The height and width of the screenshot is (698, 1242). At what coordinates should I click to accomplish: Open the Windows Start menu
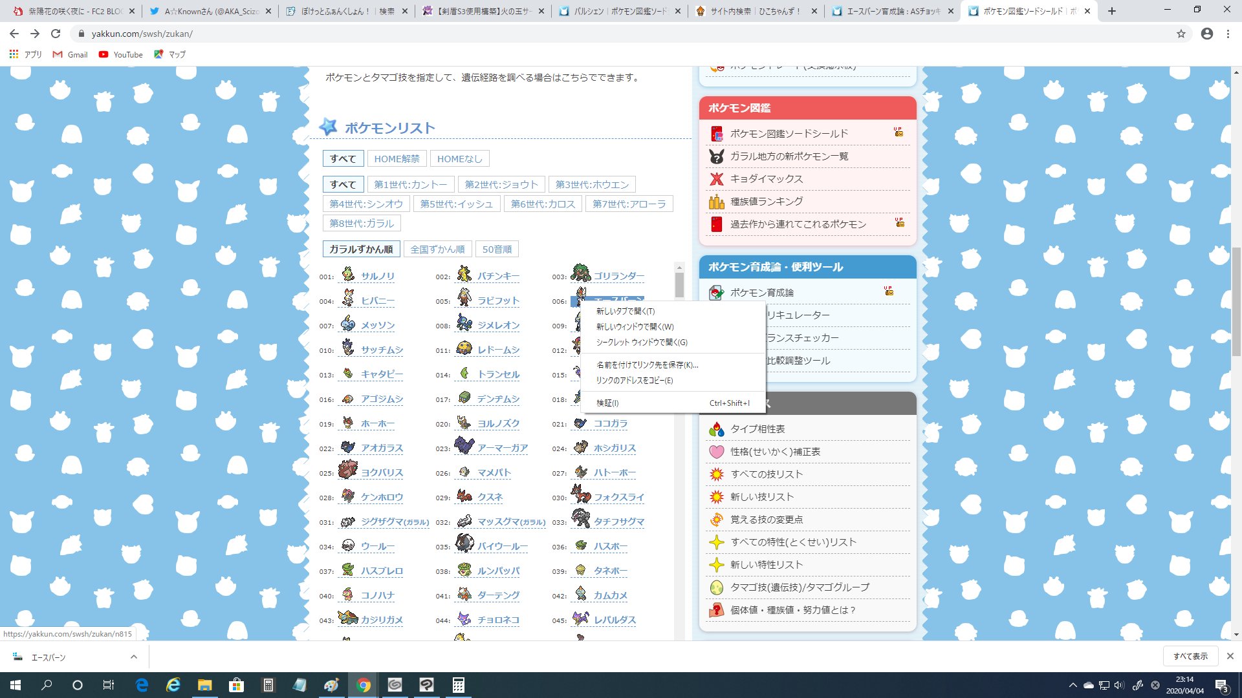[16, 685]
